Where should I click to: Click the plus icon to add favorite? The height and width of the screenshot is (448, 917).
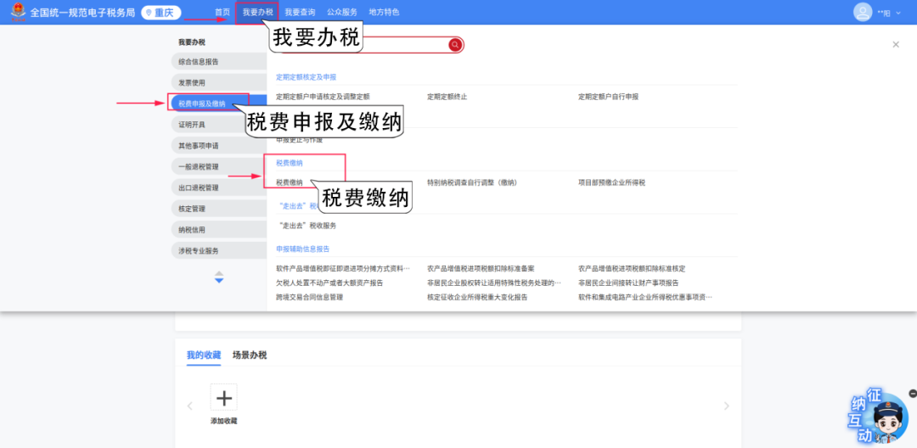tap(224, 398)
